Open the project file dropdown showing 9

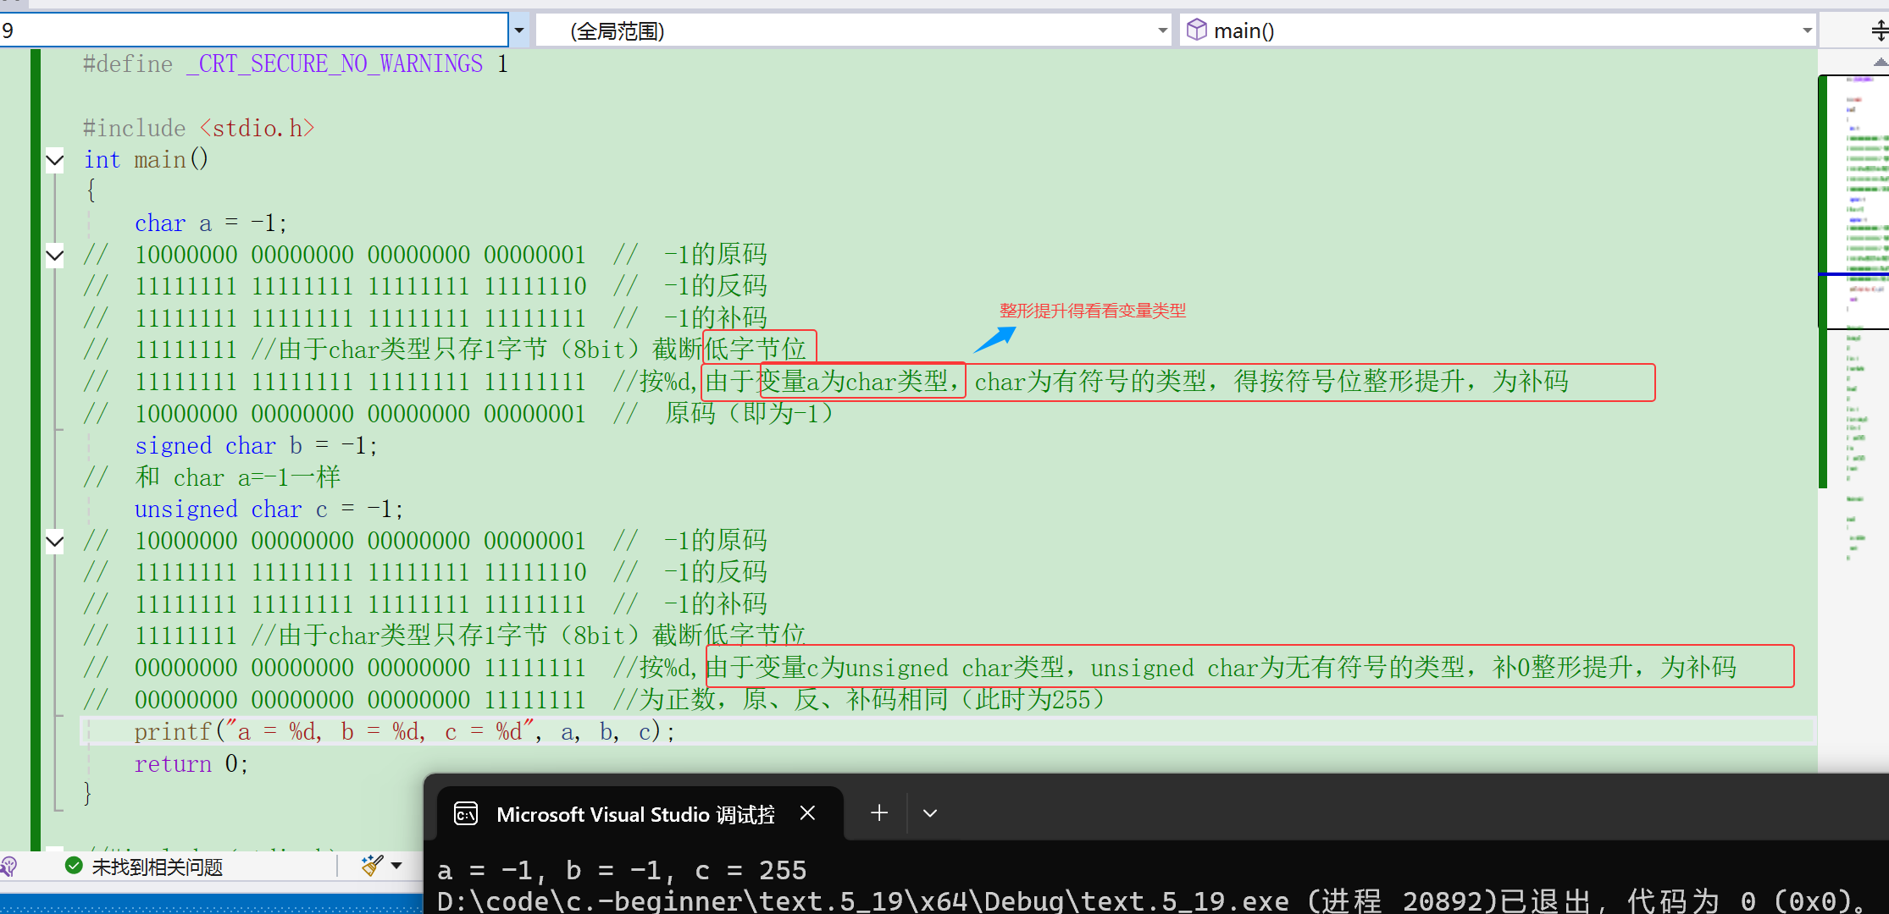point(518,31)
